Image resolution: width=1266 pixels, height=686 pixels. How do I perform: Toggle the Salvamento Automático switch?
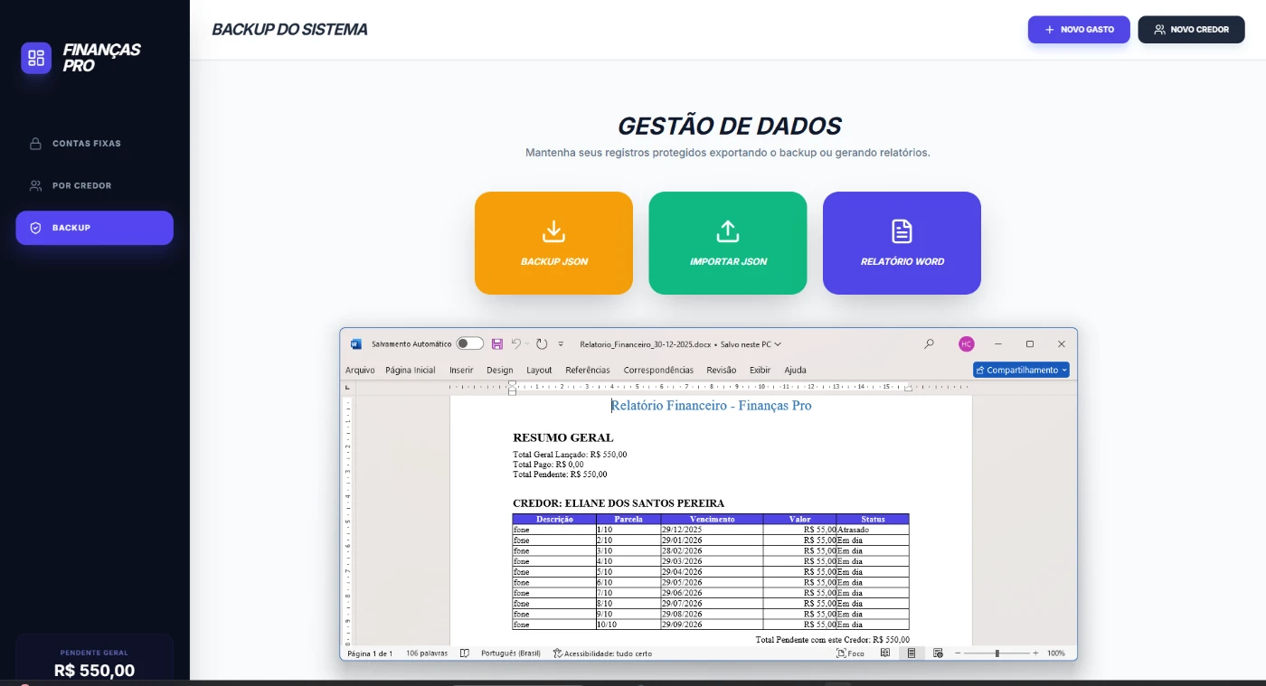[469, 344]
